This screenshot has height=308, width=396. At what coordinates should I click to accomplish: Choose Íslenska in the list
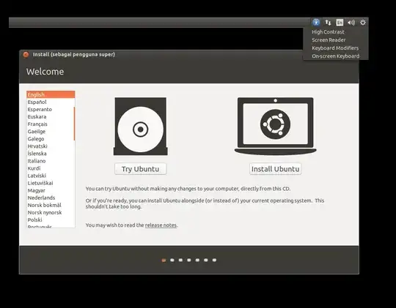pos(51,153)
